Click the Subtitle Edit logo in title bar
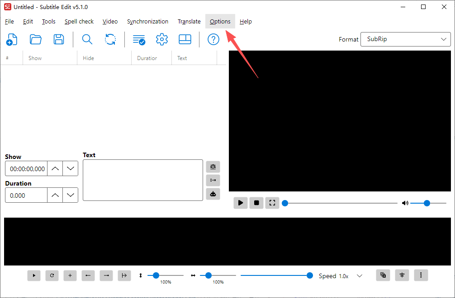The height and width of the screenshot is (298, 455). click(8, 7)
